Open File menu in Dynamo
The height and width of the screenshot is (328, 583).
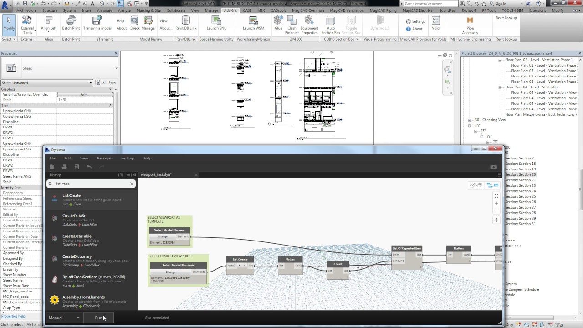click(x=52, y=158)
